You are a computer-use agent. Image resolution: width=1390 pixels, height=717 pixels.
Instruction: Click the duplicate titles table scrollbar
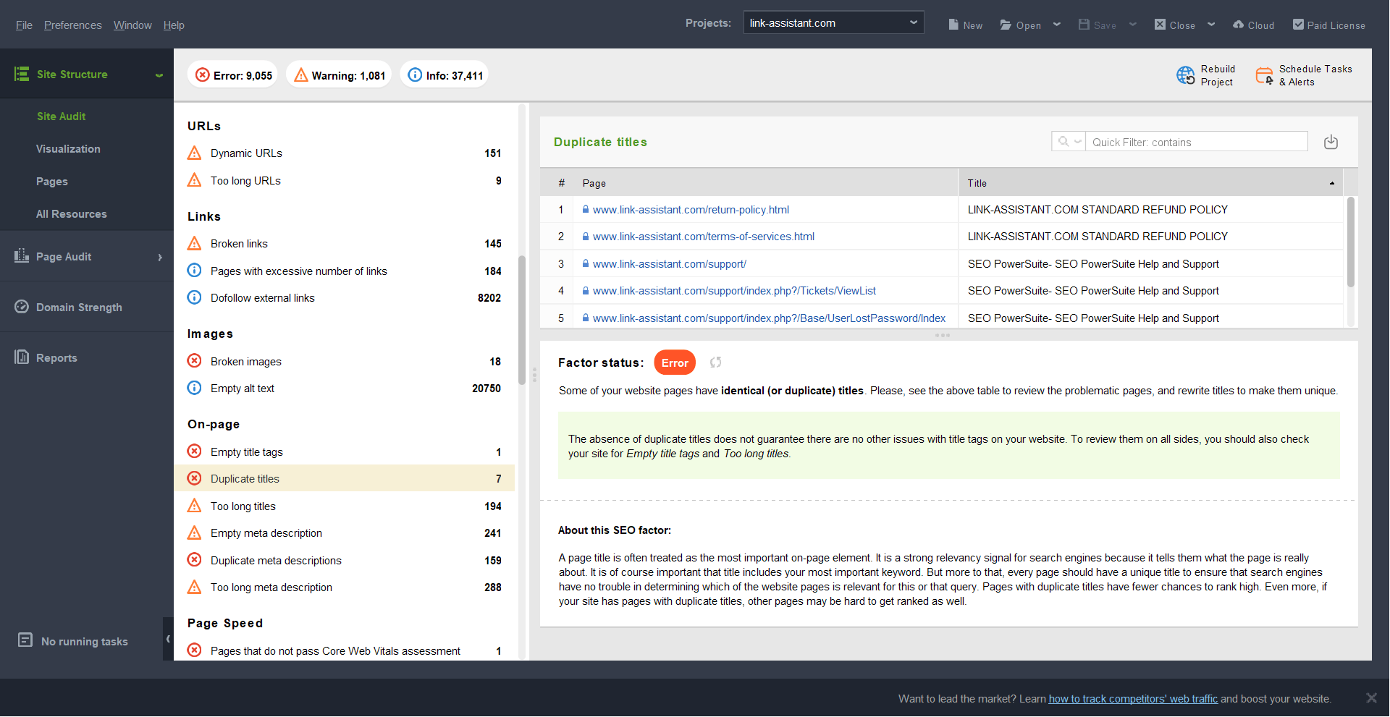pyautogui.click(x=1350, y=242)
